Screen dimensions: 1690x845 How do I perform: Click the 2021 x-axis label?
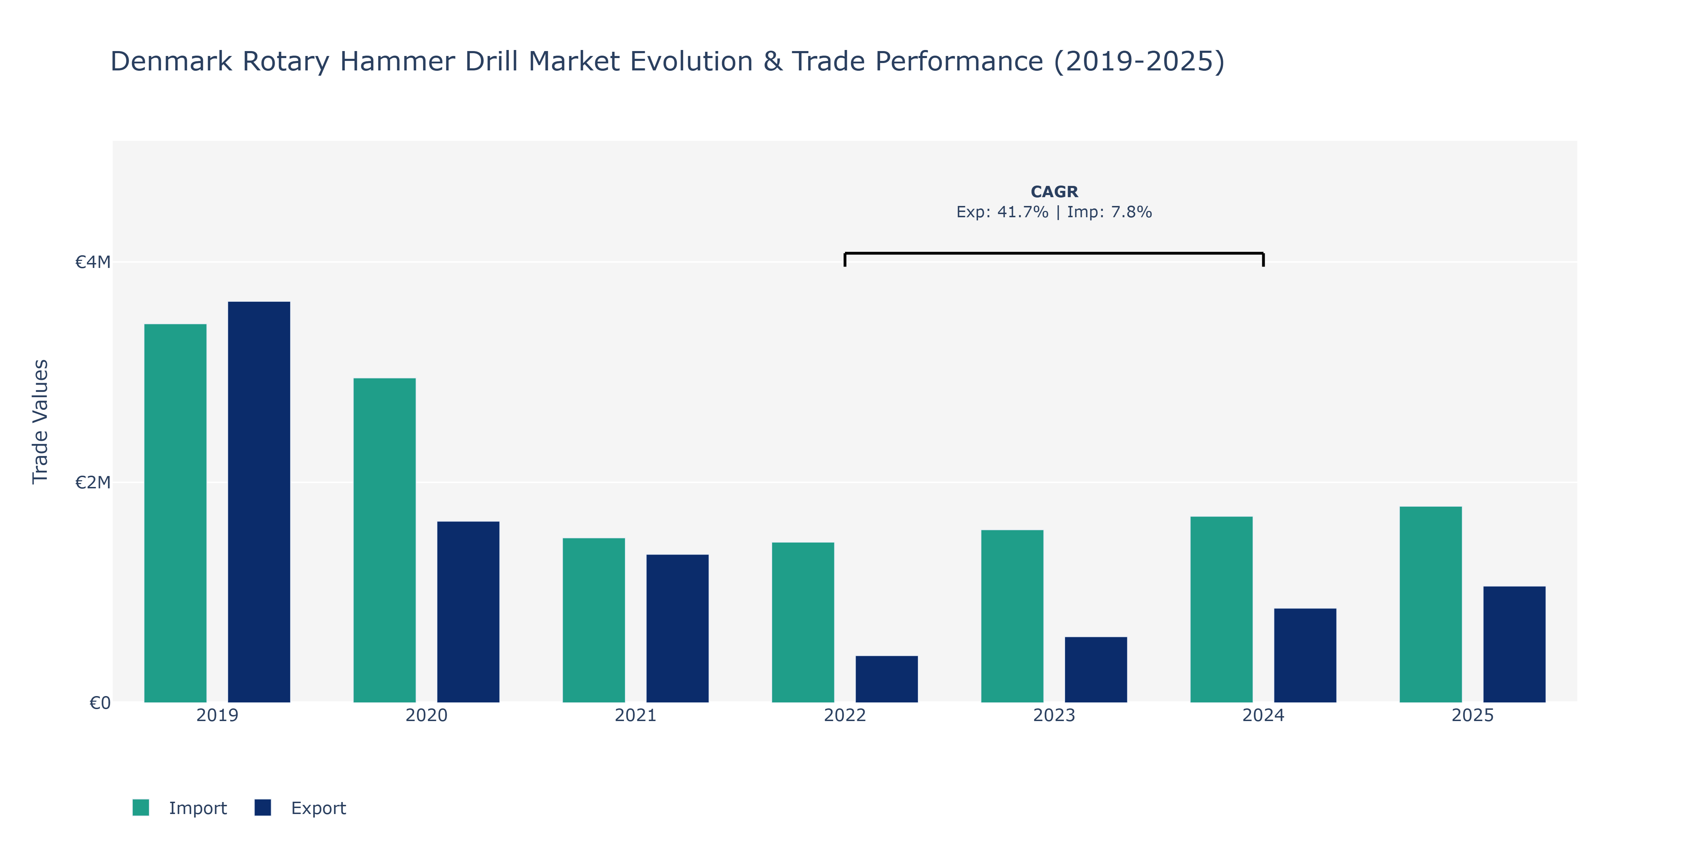(x=636, y=715)
